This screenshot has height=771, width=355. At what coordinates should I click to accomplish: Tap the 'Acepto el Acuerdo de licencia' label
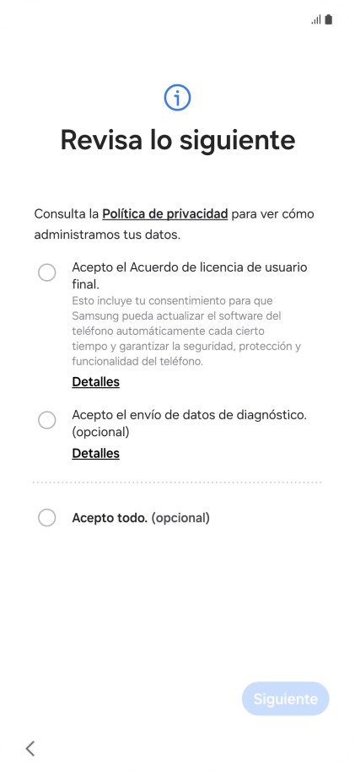click(x=189, y=275)
